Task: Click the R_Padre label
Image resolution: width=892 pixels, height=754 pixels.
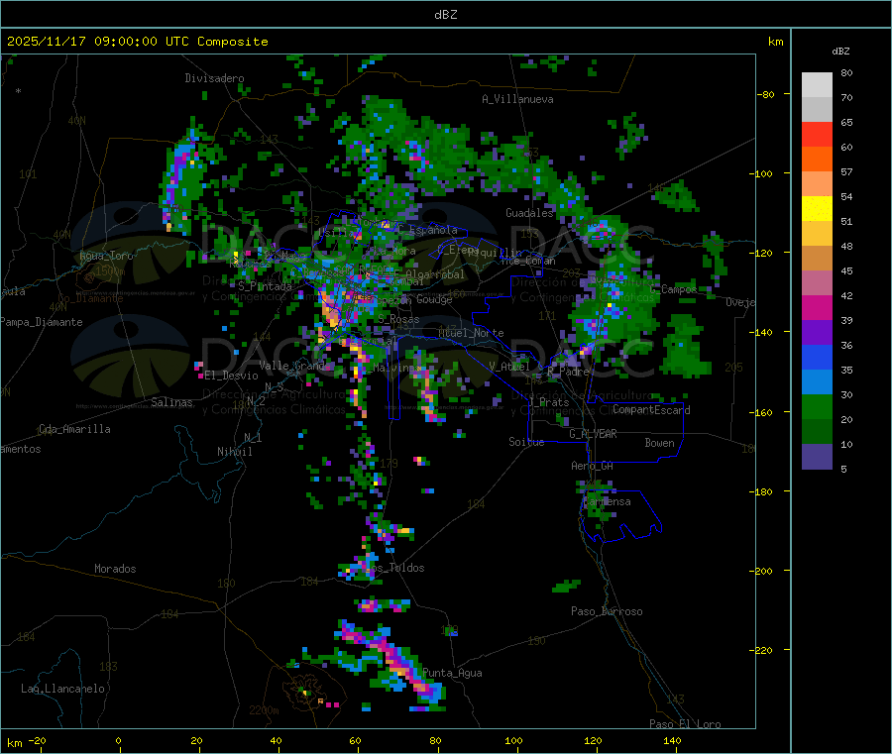Action: coord(568,372)
